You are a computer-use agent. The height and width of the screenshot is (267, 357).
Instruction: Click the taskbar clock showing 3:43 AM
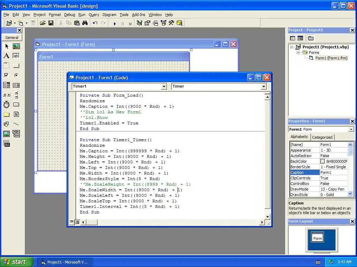(344, 262)
